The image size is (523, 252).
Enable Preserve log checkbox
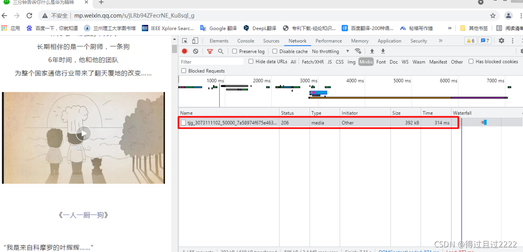[x=235, y=51]
